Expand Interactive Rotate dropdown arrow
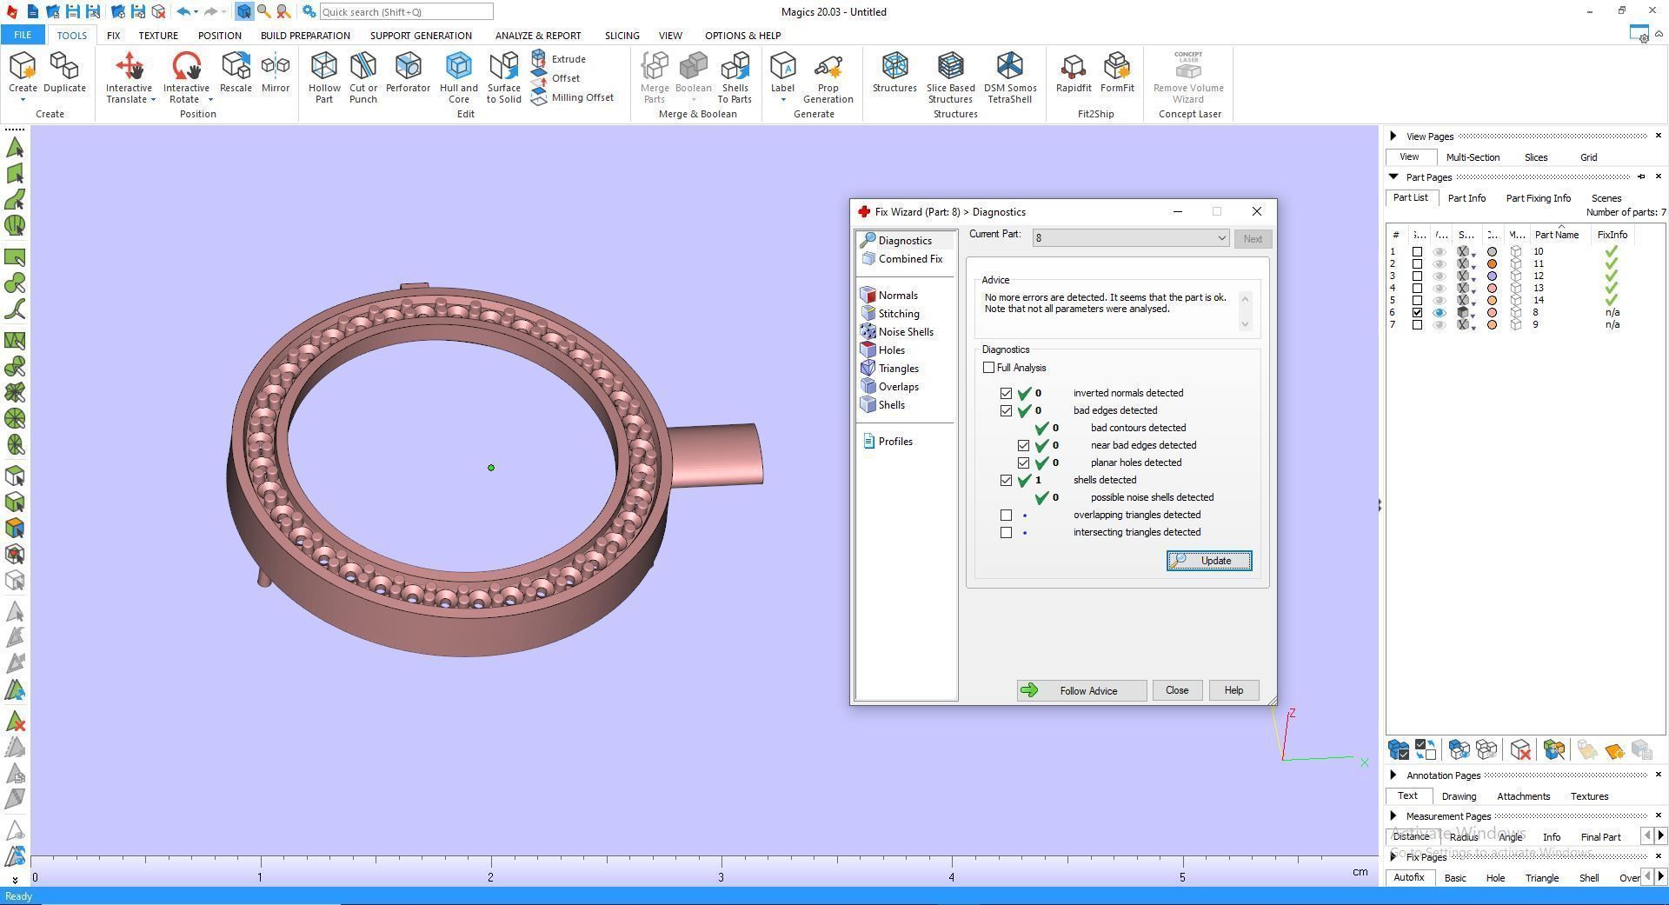 pos(210,100)
